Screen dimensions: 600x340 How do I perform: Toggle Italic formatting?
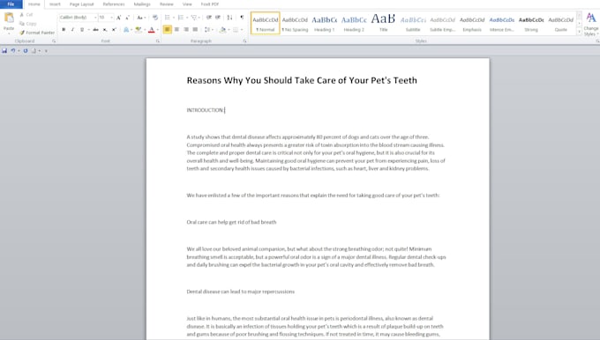pos(72,29)
